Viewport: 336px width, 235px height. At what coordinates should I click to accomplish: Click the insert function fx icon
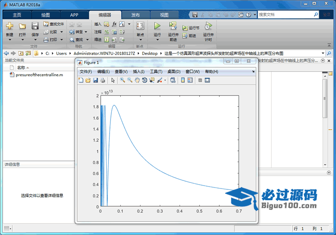pos(115,24)
